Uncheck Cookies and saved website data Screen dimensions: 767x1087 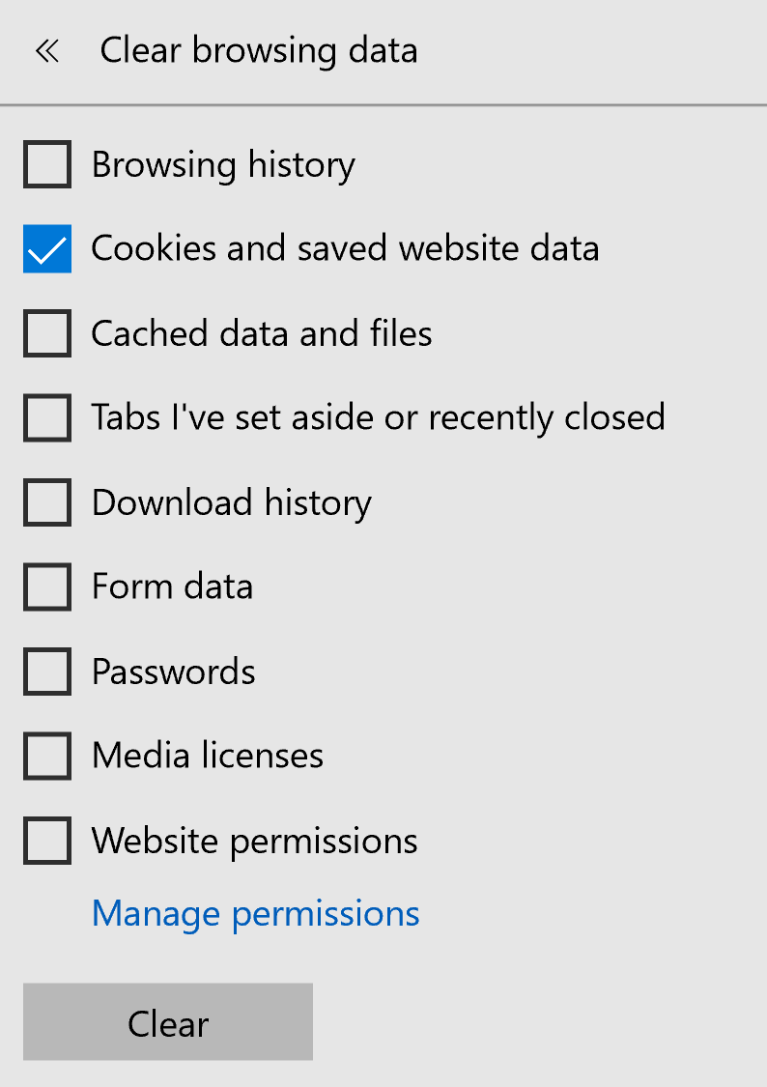click(x=47, y=249)
